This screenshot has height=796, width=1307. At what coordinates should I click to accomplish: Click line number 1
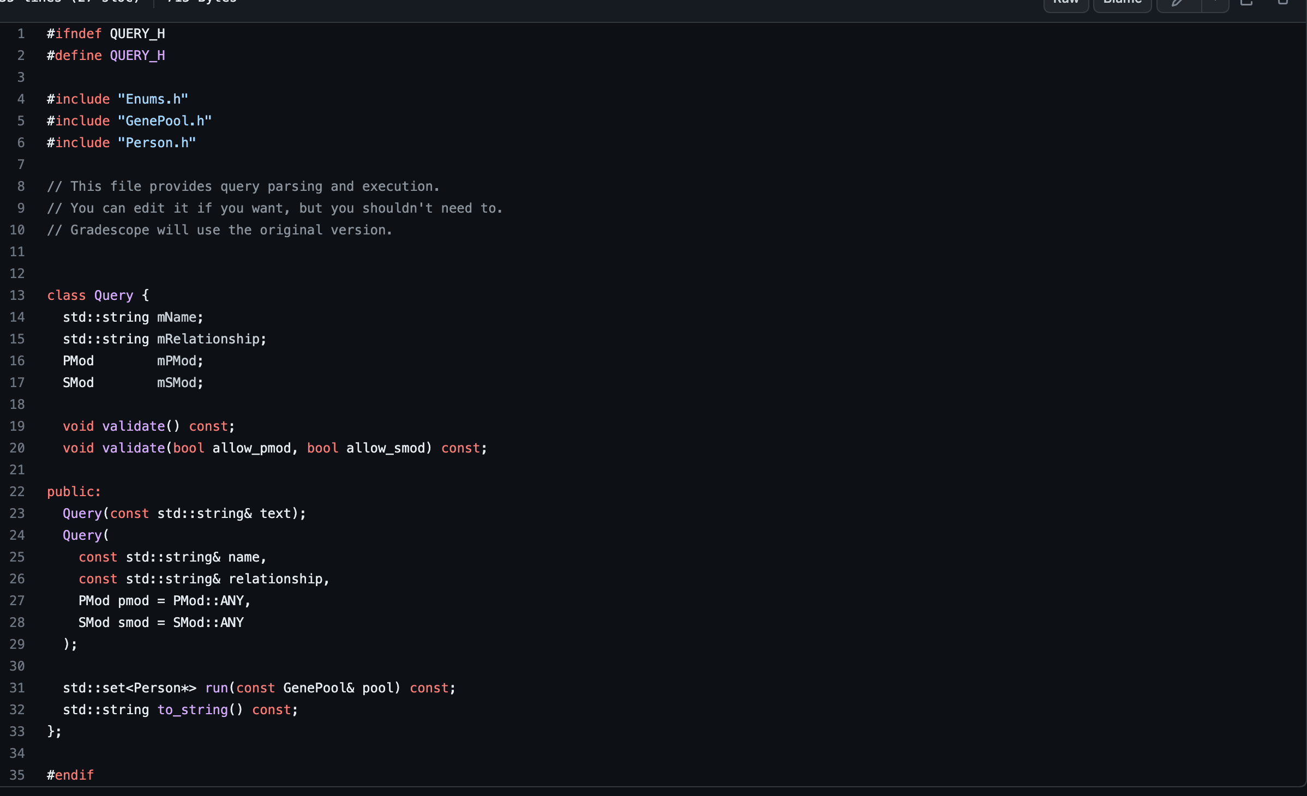point(21,34)
